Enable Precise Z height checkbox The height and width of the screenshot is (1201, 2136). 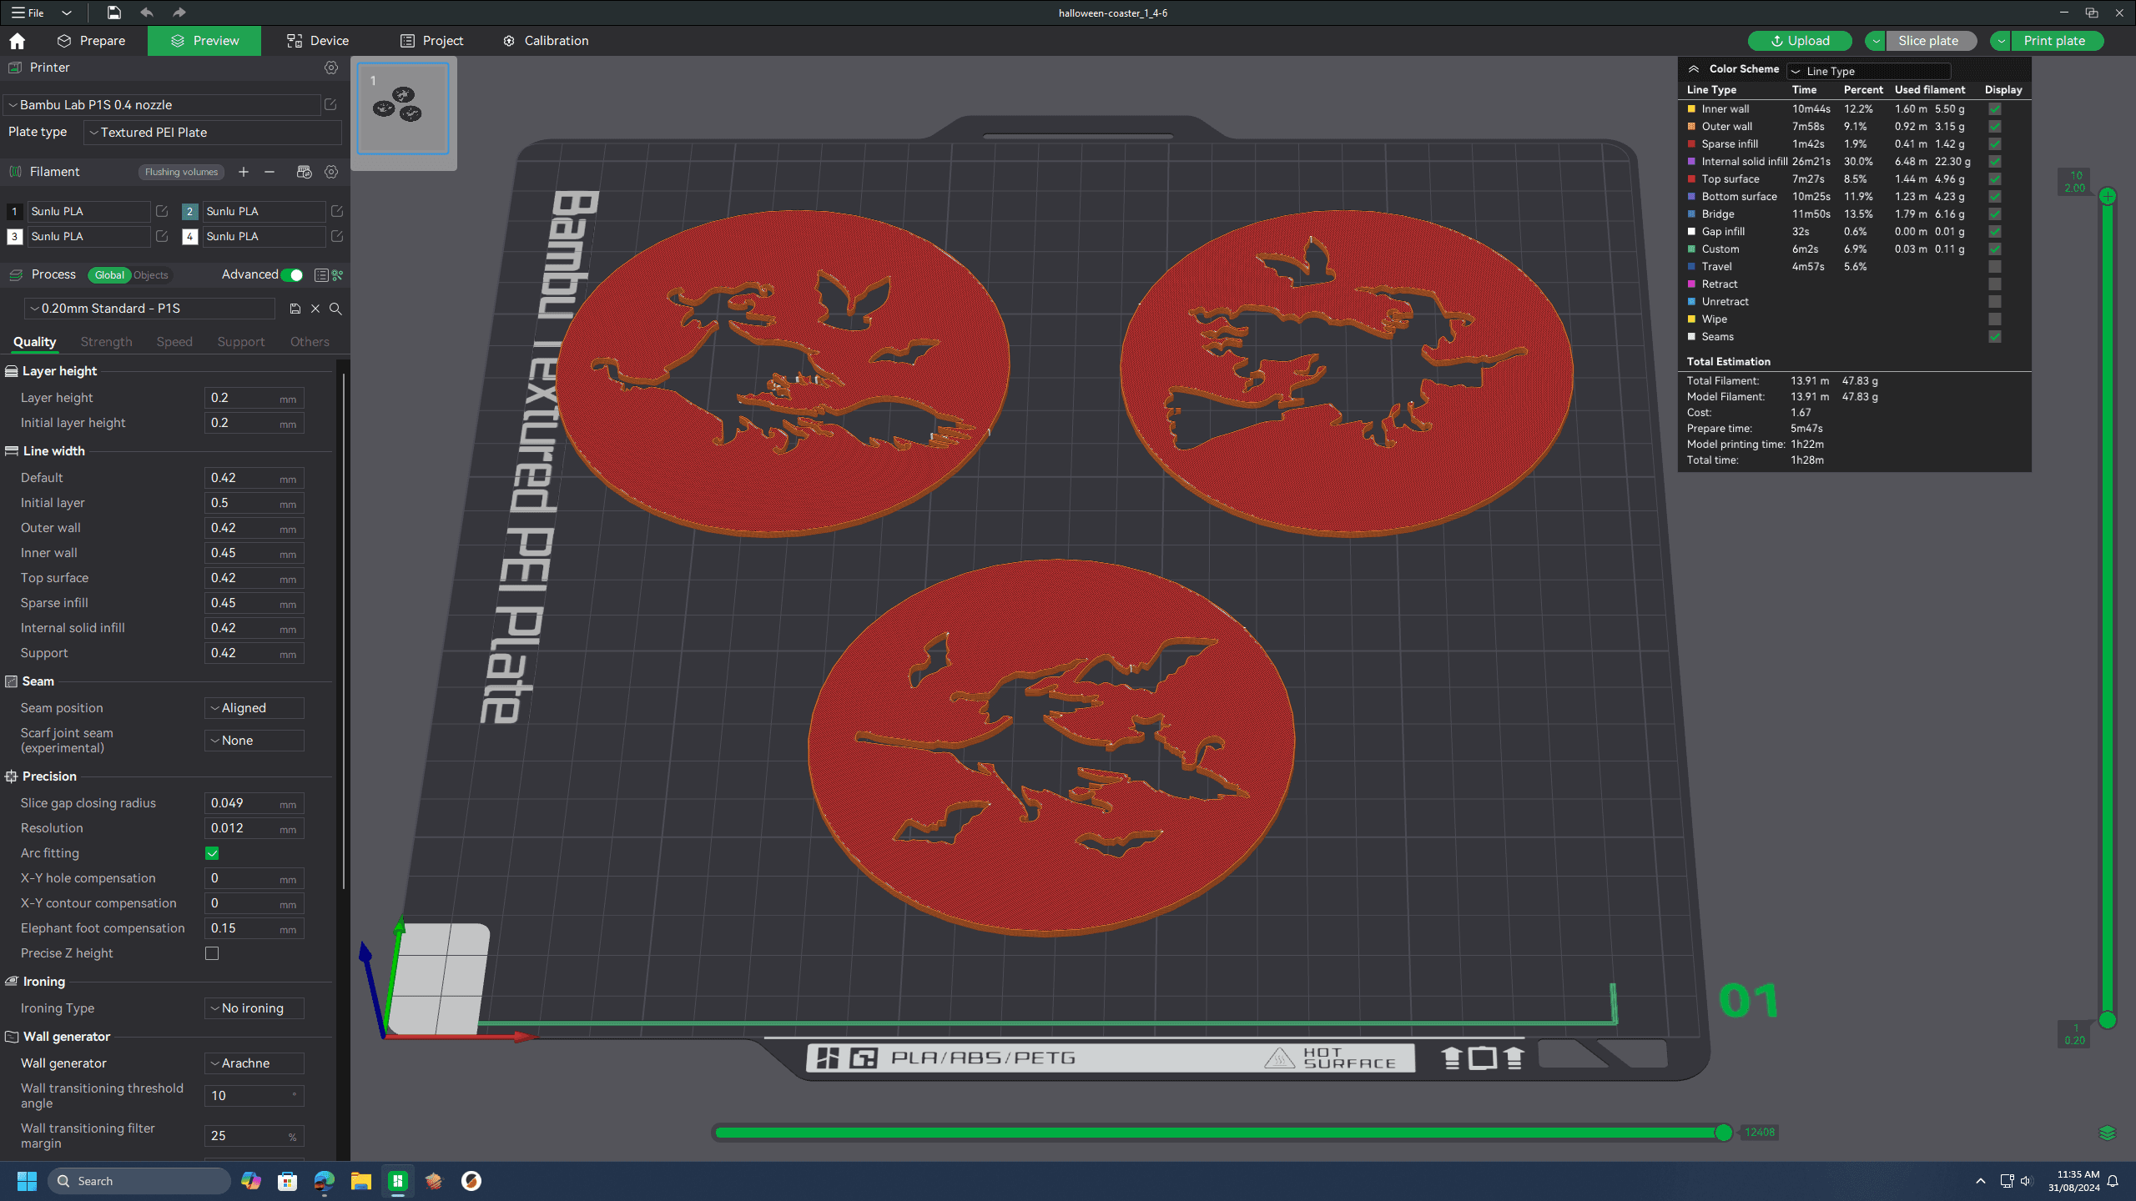(212, 953)
